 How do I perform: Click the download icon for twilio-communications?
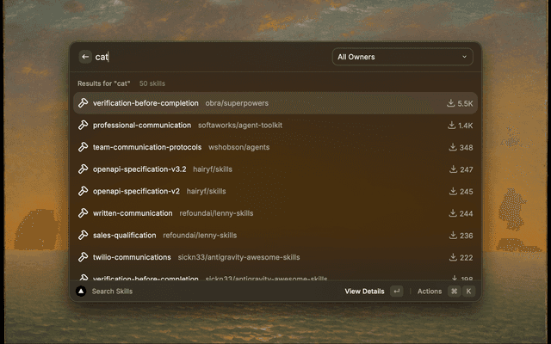(x=451, y=257)
